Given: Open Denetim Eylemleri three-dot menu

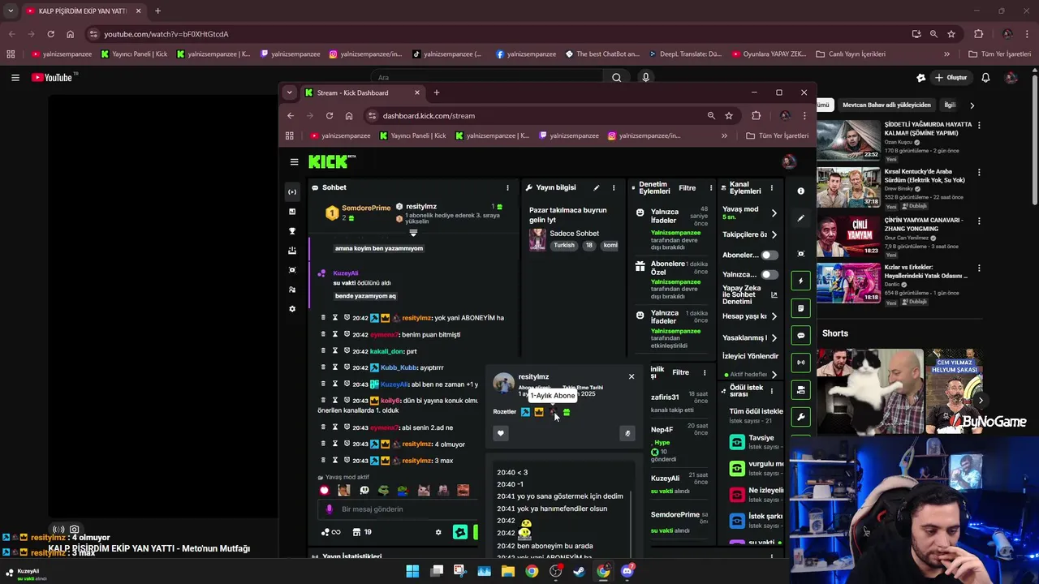Looking at the screenshot, I should (711, 187).
